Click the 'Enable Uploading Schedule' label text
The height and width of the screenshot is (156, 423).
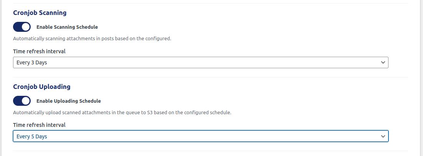tap(69, 101)
